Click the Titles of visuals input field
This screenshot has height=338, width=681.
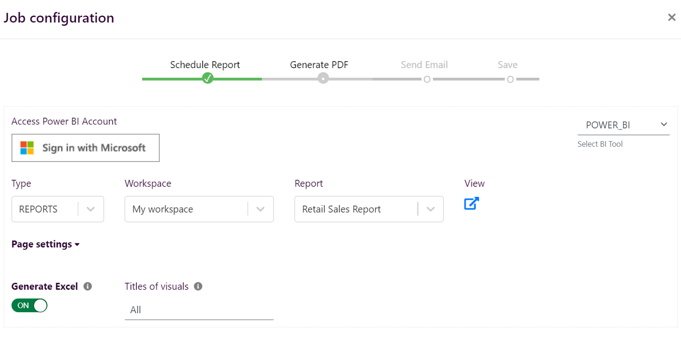199,310
